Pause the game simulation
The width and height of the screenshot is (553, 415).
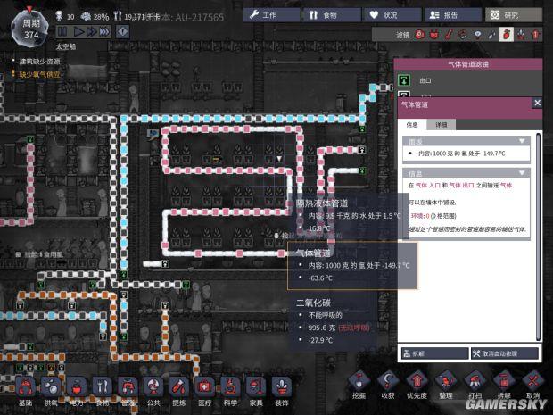[62, 32]
